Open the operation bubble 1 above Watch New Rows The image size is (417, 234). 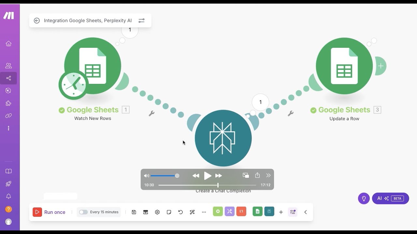click(130, 30)
